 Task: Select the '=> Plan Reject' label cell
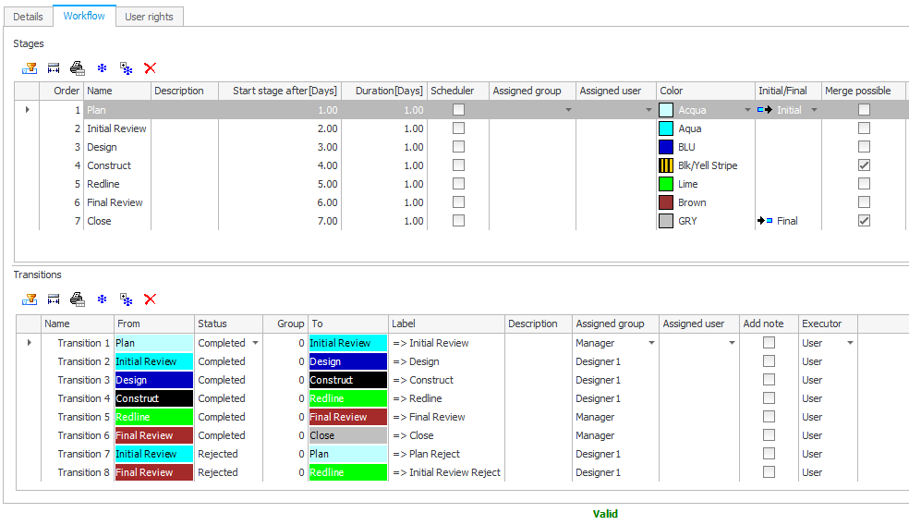pos(446,454)
